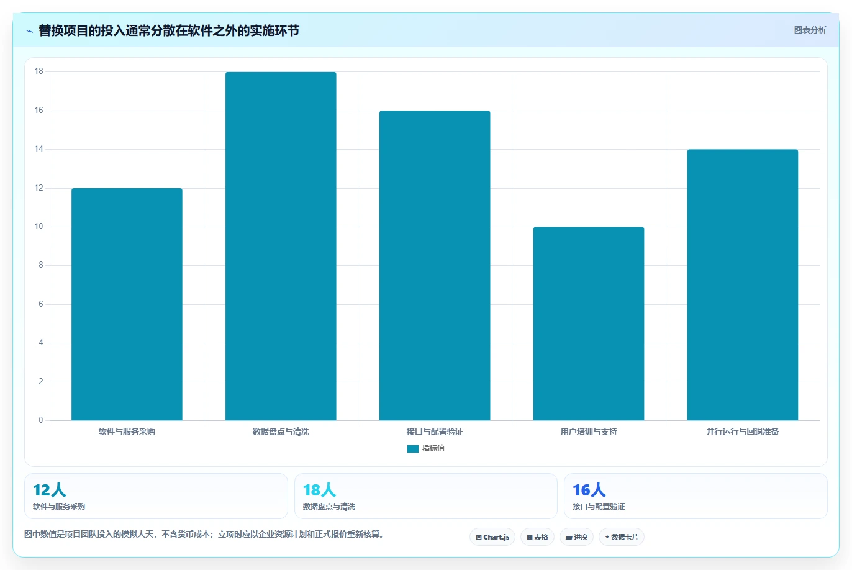This screenshot has width=852, height=570.
Task: Select the 数据盘点与清洗 bar in chart
Action: [281, 246]
